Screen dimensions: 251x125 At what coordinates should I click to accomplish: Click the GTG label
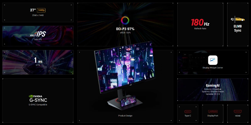[38, 65]
